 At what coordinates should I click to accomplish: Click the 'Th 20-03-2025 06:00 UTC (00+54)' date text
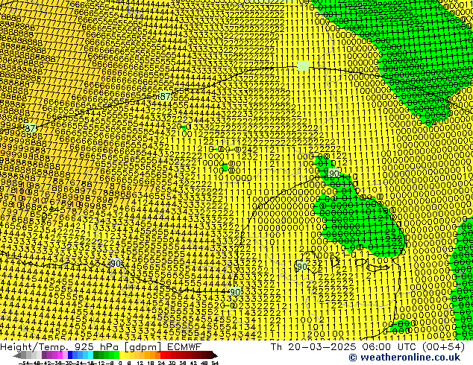368,347
